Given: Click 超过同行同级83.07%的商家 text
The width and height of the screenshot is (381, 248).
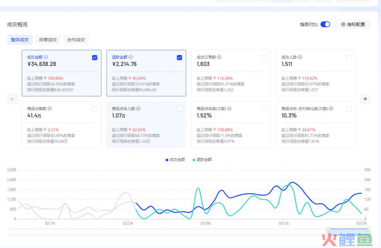Looking at the screenshot, I should pos(305,84).
